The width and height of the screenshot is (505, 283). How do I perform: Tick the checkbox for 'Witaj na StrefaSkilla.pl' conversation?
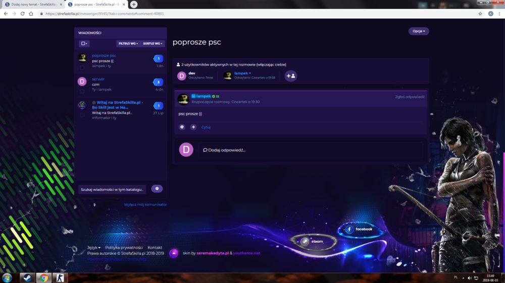(82, 115)
